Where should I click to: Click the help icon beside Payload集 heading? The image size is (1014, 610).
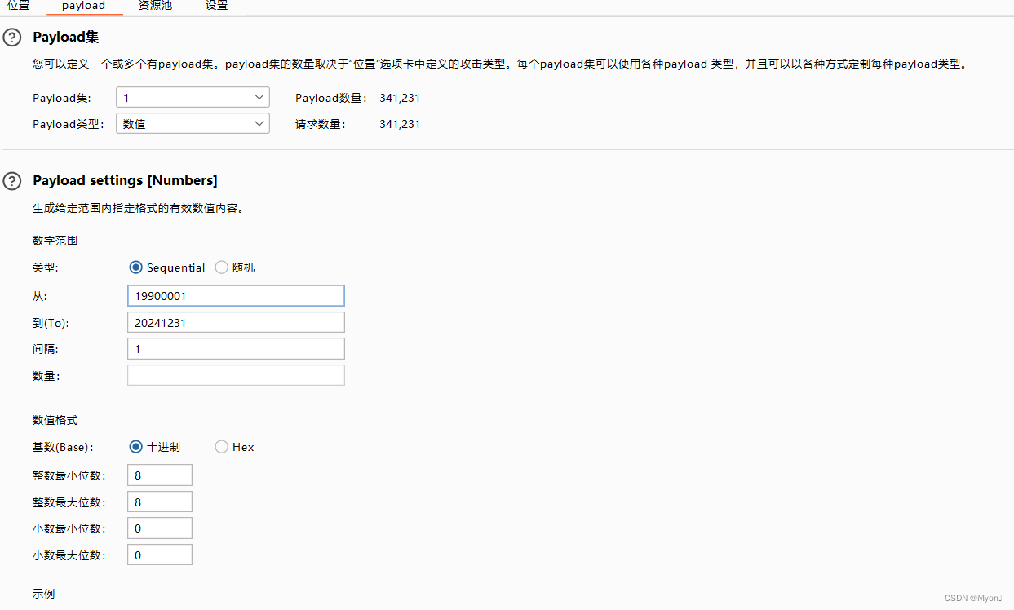point(11,36)
